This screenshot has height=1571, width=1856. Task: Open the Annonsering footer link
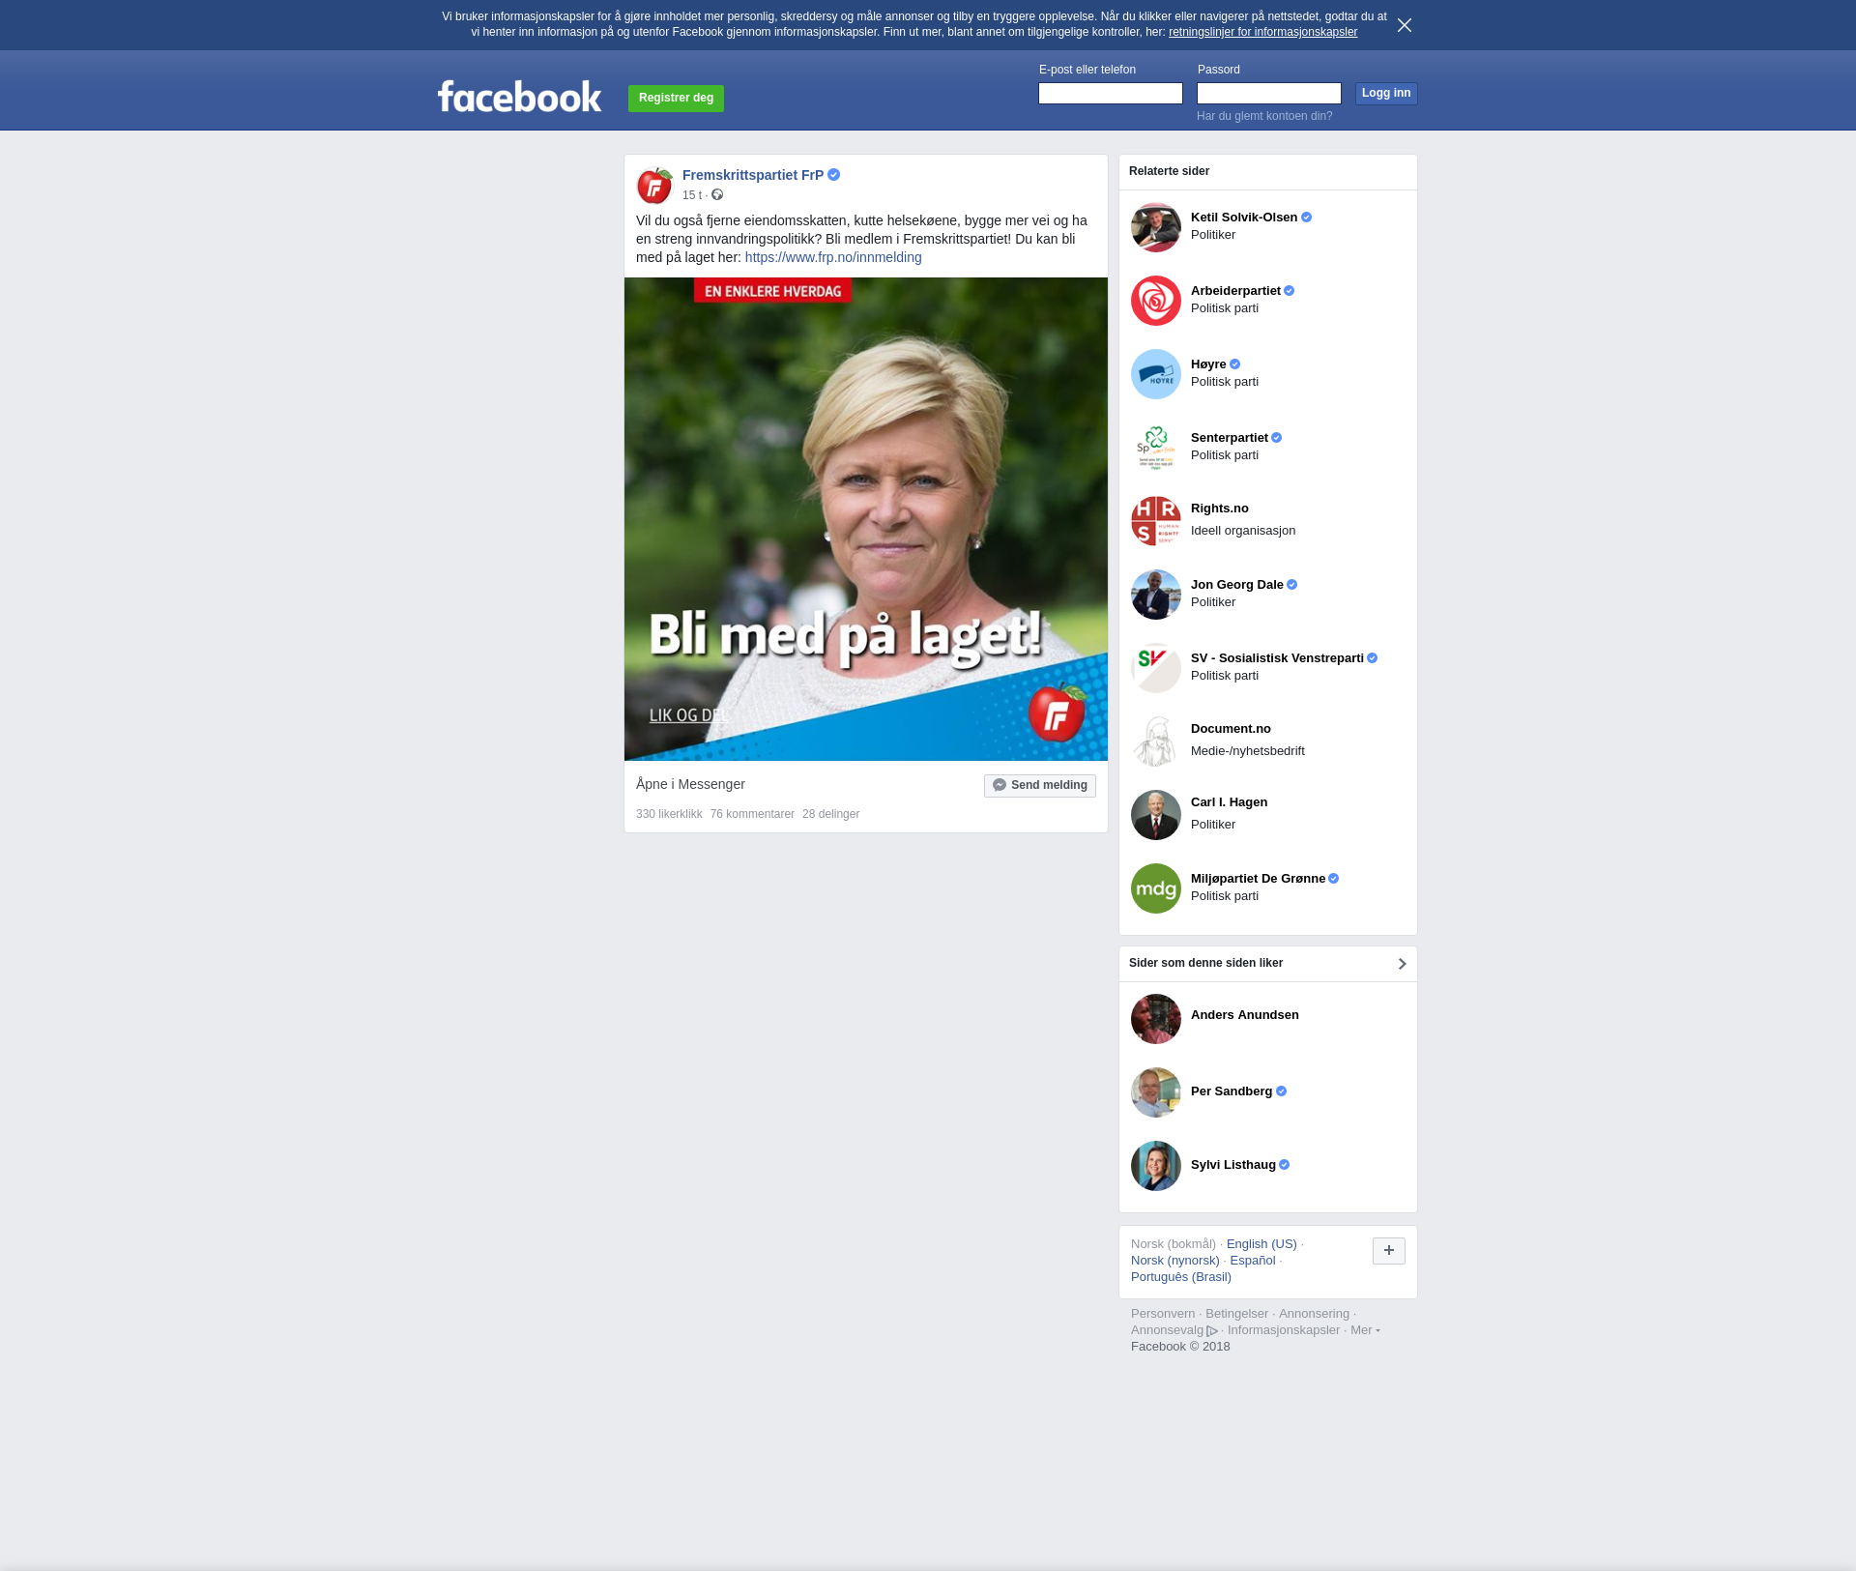pyautogui.click(x=1314, y=1314)
